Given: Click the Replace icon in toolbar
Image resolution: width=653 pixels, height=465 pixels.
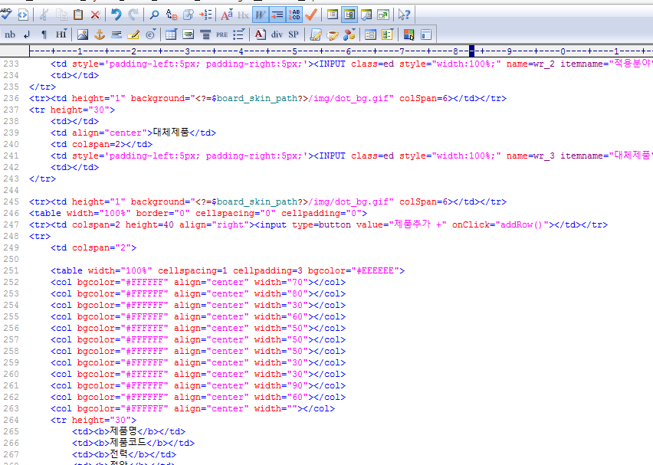Looking at the screenshot, I should pyautogui.click(x=171, y=15).
